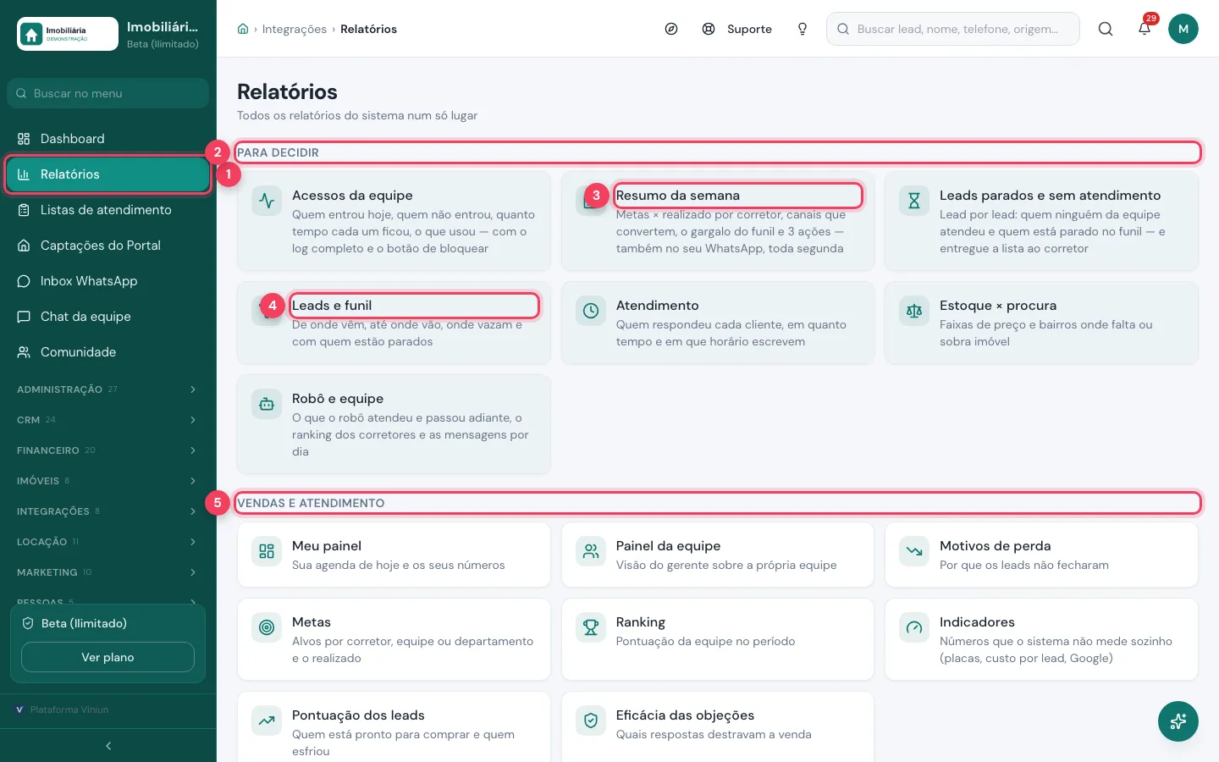
Task: Open Chat da equipe menu item
Action: 108,317
